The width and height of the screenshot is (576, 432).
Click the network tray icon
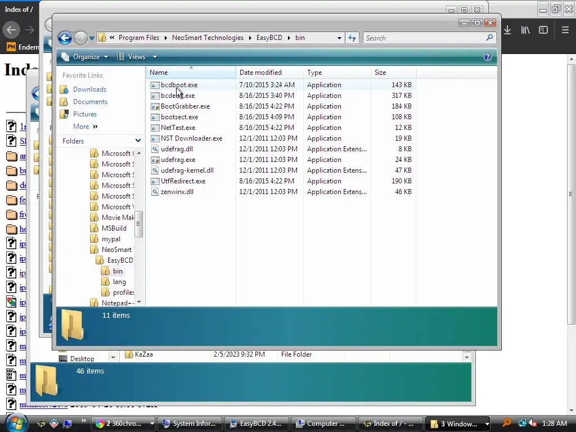click(x=522, y=424)
